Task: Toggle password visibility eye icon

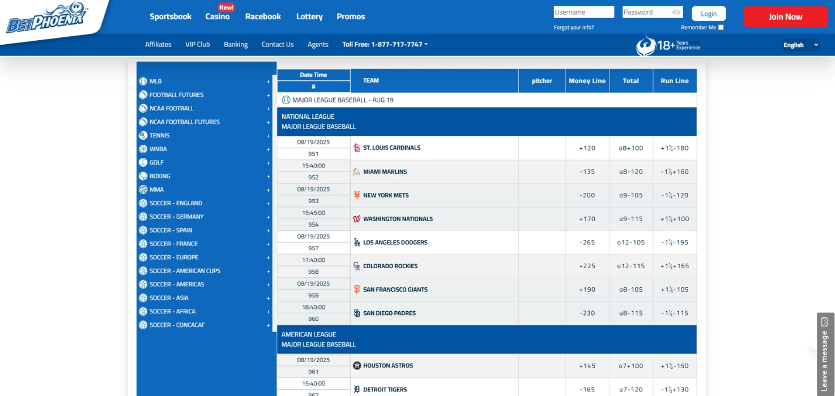Action: 676,12
